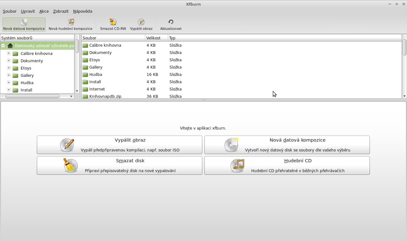Click the tree panel vertical scrollbar thumb

77,46
